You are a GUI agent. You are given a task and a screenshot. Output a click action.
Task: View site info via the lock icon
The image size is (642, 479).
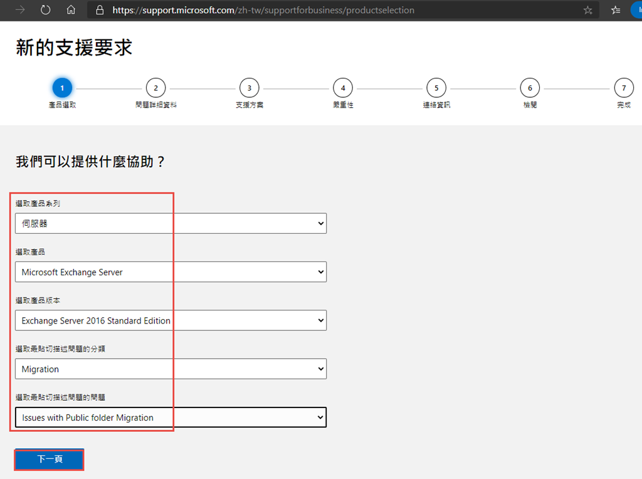point(99,10)
